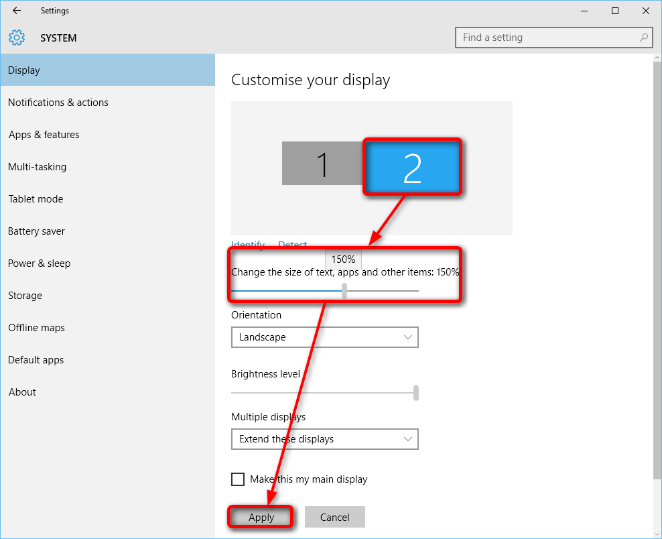Viewport: 662px width, 539px height.
Task: Tick Make this my main display
Action: point(238,479)
